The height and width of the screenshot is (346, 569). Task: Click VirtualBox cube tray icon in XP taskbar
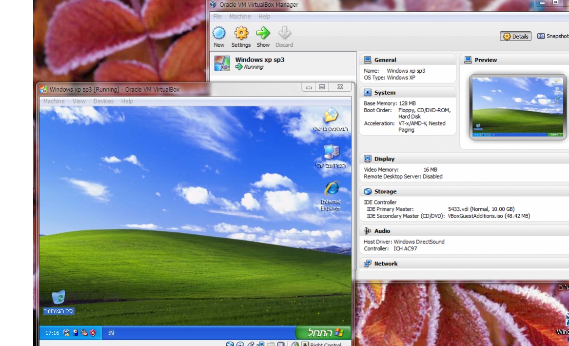[x=66, y=332]
